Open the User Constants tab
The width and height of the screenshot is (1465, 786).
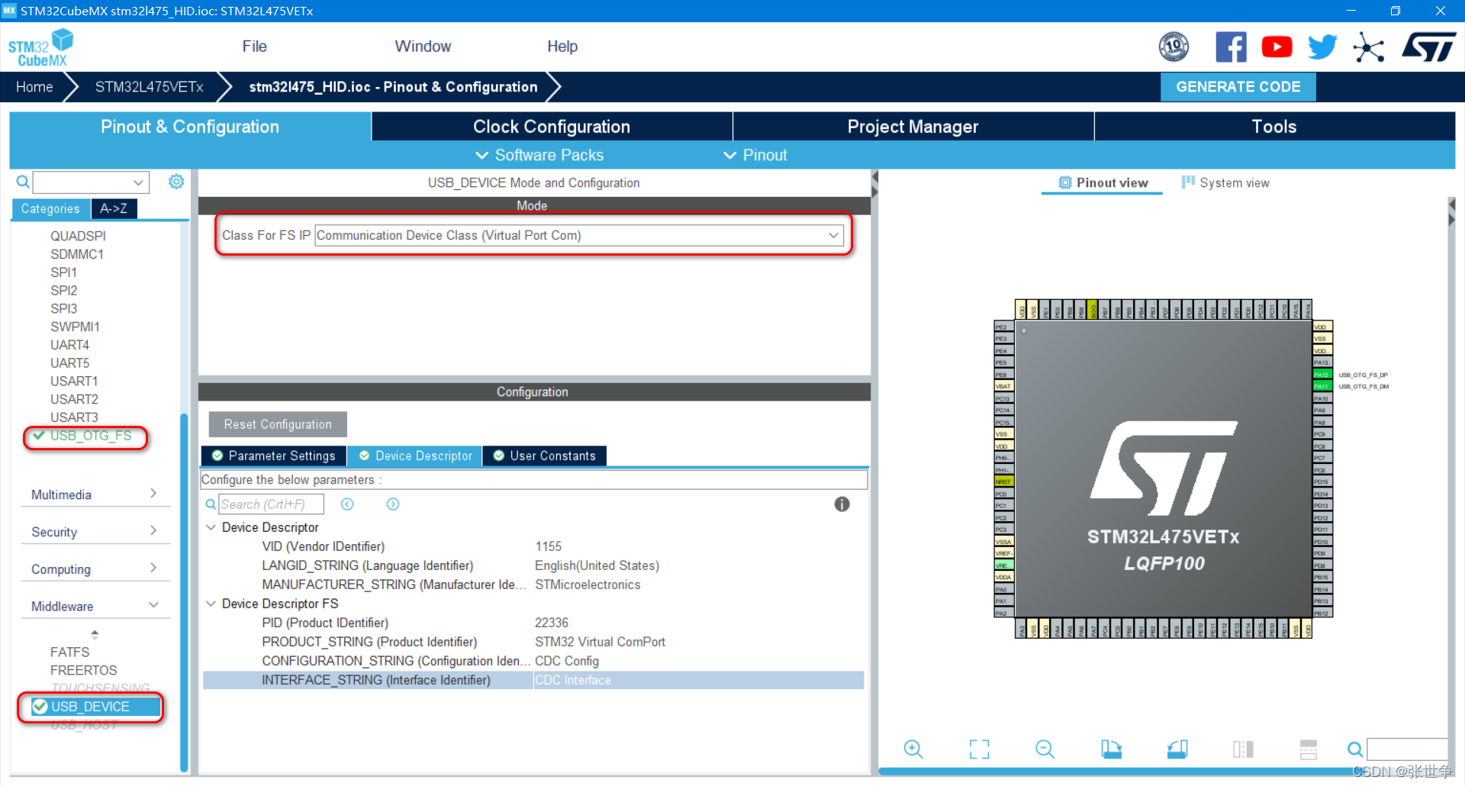click(x=545, y=456)
